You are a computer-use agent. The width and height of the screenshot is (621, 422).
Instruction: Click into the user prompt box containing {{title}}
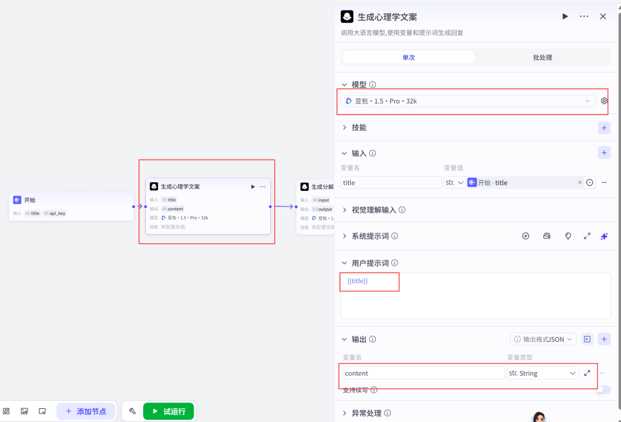point(476,296)
